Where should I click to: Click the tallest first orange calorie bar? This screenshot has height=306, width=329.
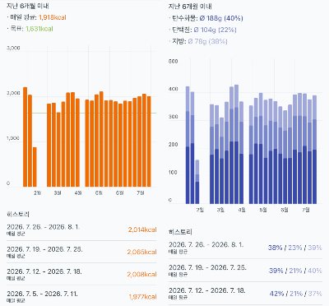coord(25,137)
